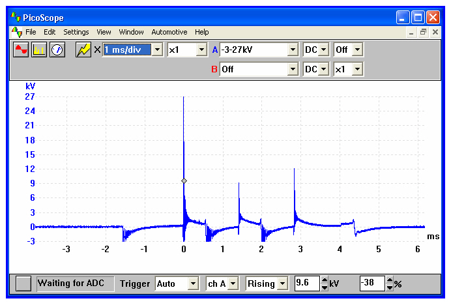This screenshot has width=451, height=305.
Task: Click the PicoScope document icon in menu bar
Action: [x=17, y=32]
